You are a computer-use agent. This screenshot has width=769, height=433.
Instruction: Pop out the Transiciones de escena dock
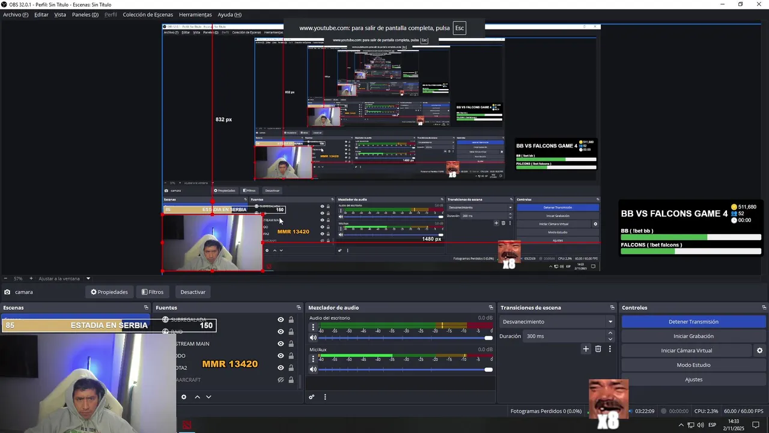[612, 307]
